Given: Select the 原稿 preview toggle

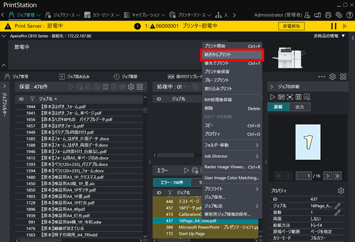Looking at the screenshot, I should tap(278, 107).
